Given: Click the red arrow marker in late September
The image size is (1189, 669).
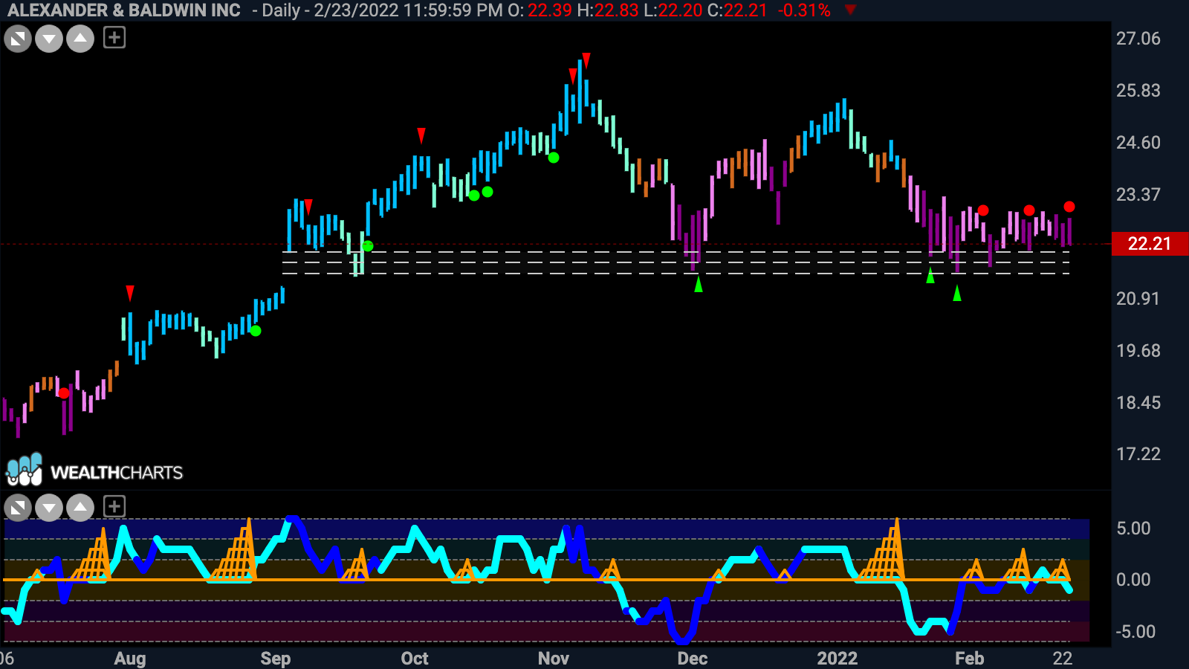Looking at the screenshot, I should point(421,135).
